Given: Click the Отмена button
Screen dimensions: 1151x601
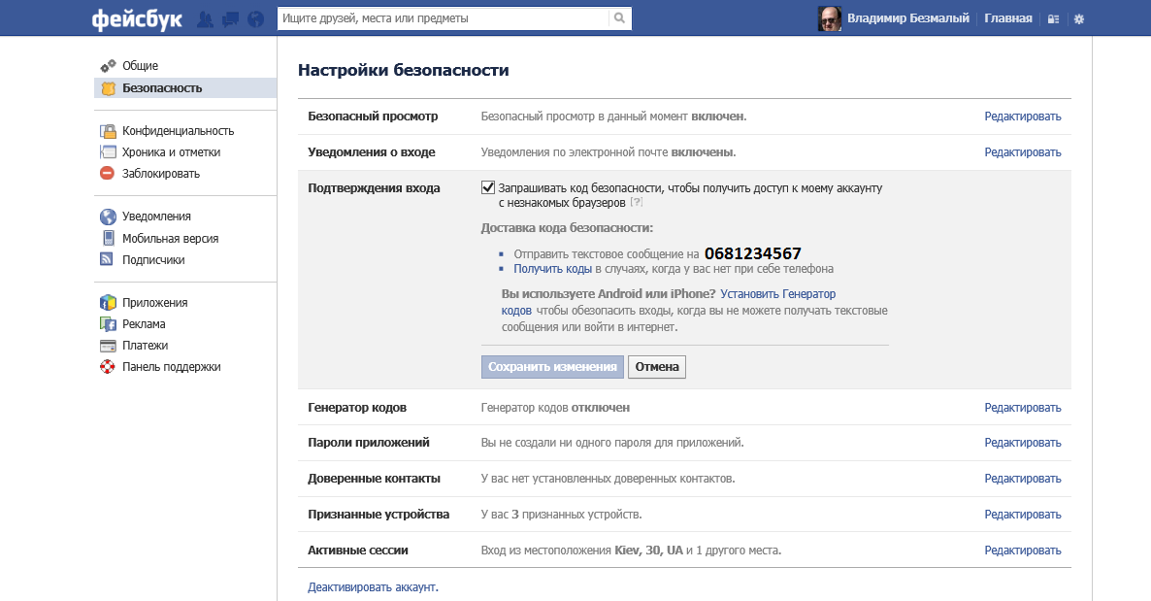Looking at the screenshot, I should [x=657, y=367].
